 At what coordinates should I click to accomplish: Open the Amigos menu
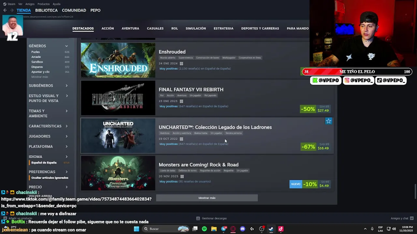tap(30, 4)
